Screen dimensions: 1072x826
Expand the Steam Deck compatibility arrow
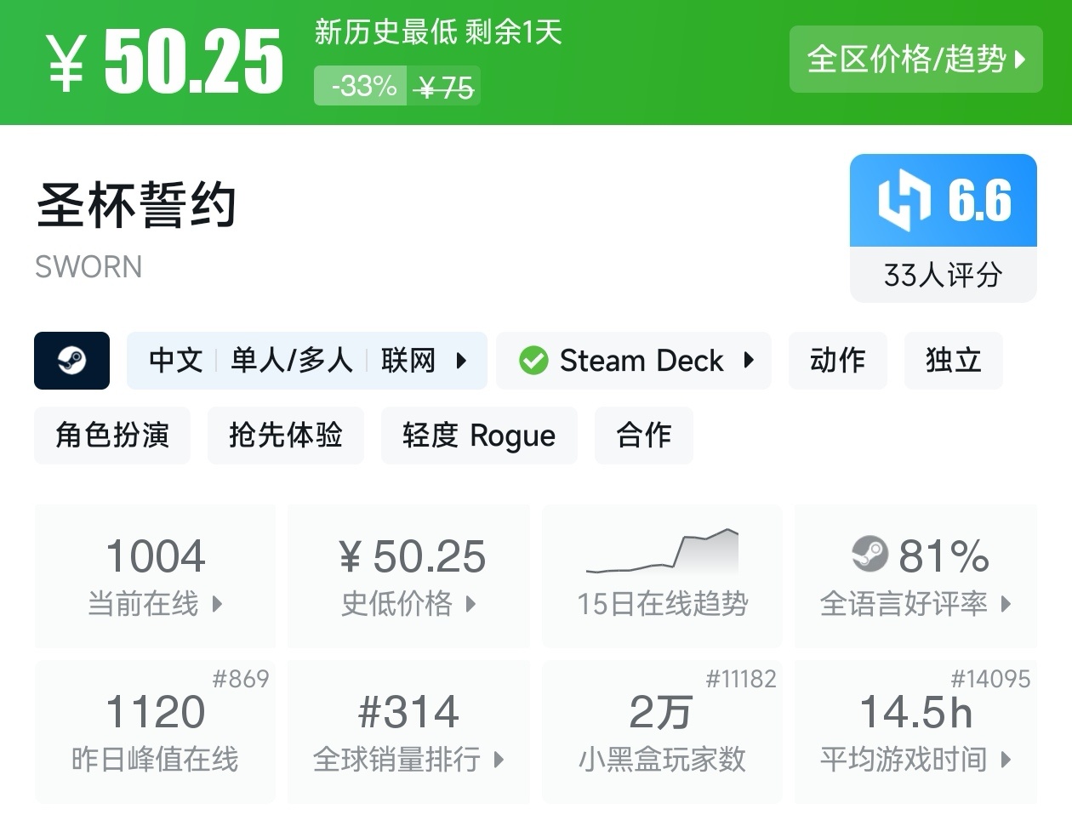749,360
